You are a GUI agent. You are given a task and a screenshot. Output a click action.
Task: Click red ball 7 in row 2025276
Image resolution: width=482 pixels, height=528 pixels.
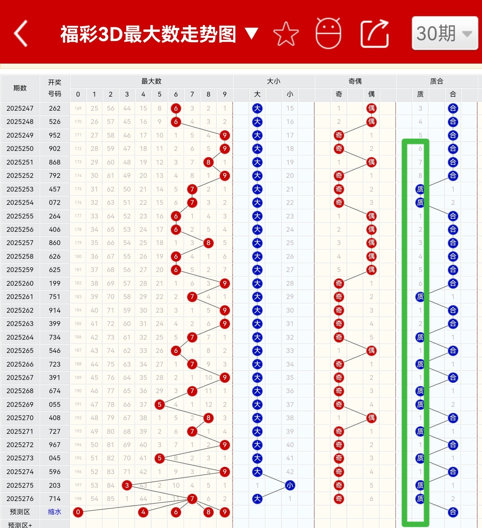pyautogui.click(x=192, y=499)
